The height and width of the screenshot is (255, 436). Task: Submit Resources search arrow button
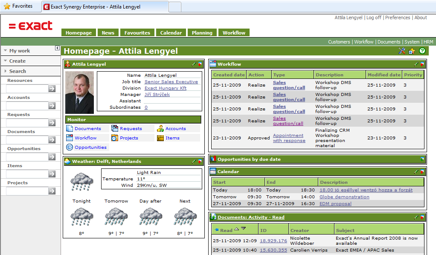tap(52, 89)
